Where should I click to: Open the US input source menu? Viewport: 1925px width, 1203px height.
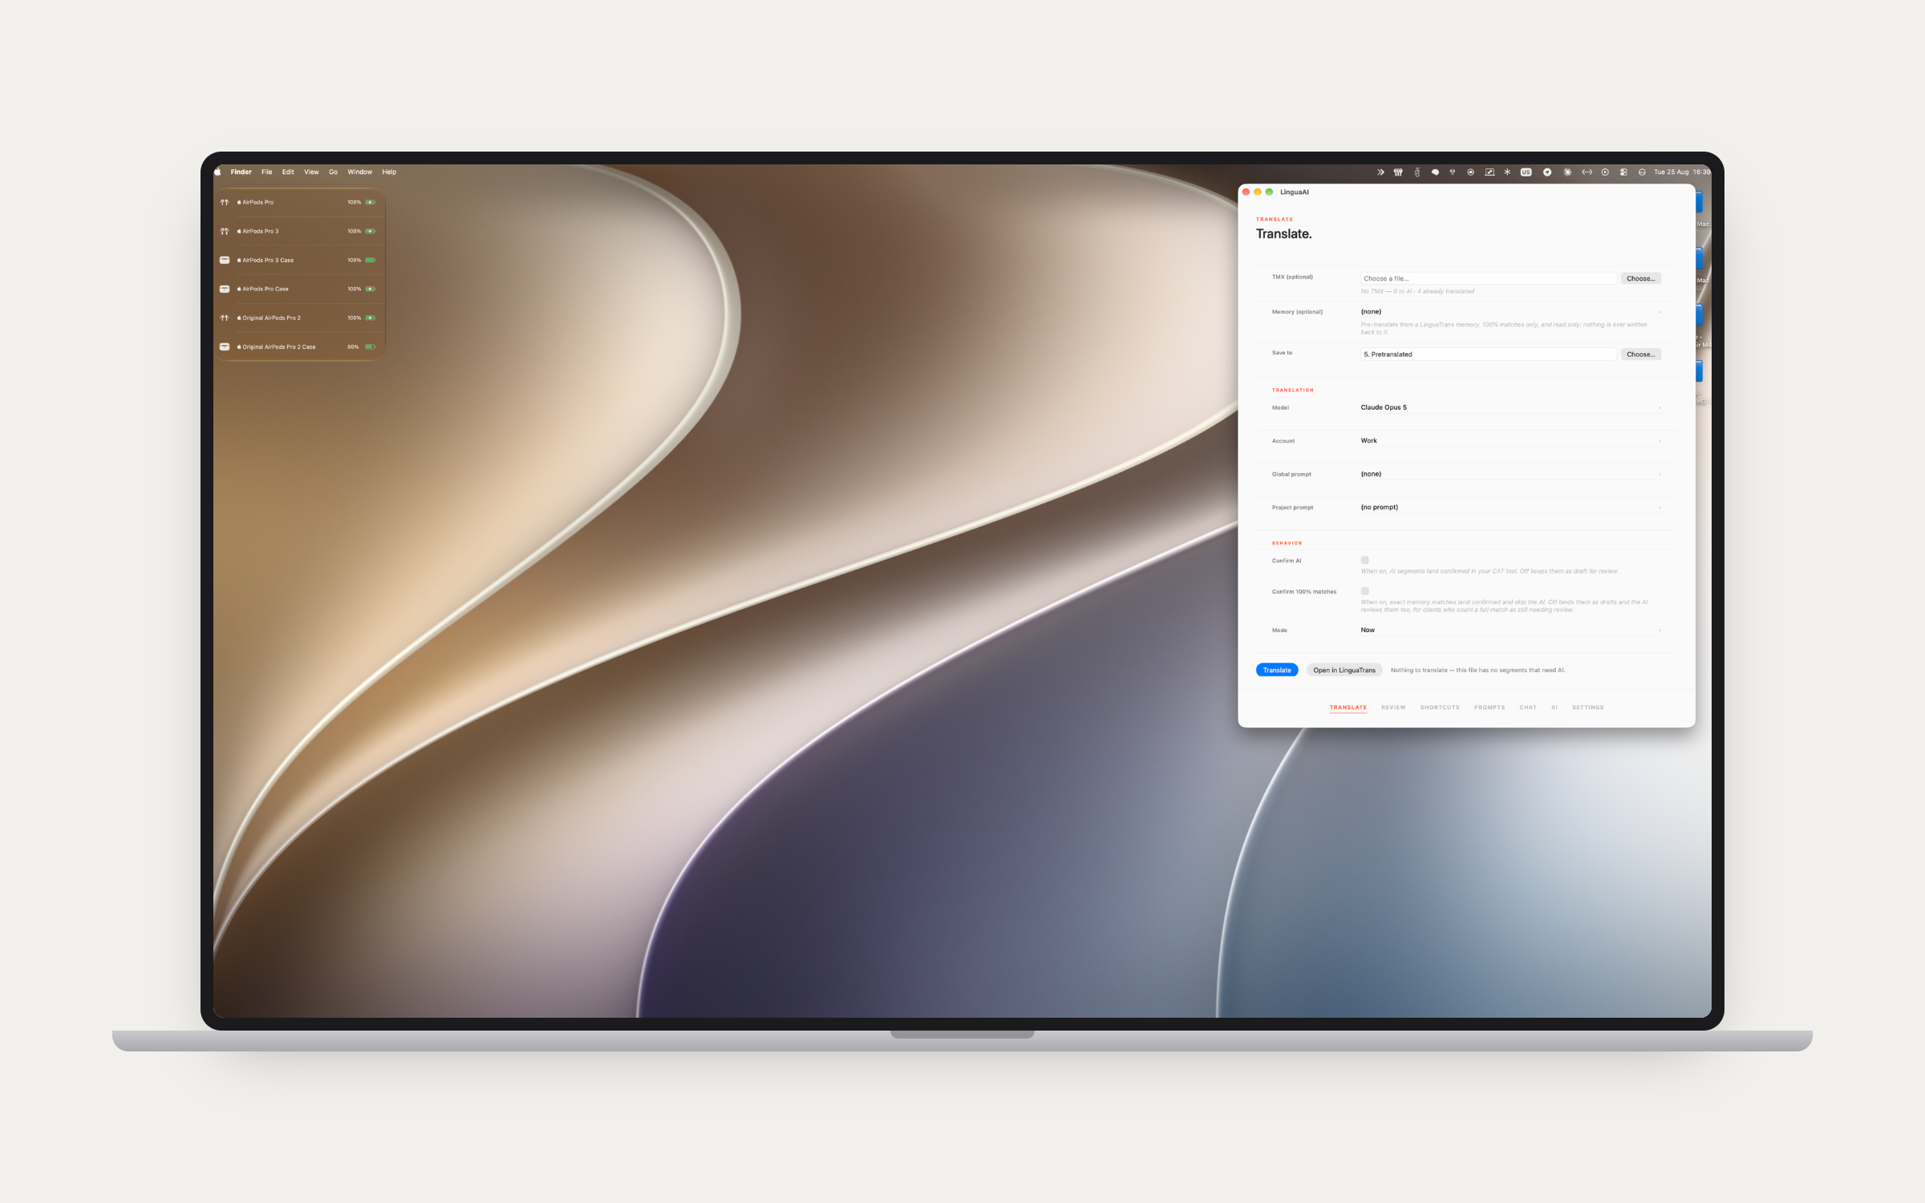(x=1526, y=172)
